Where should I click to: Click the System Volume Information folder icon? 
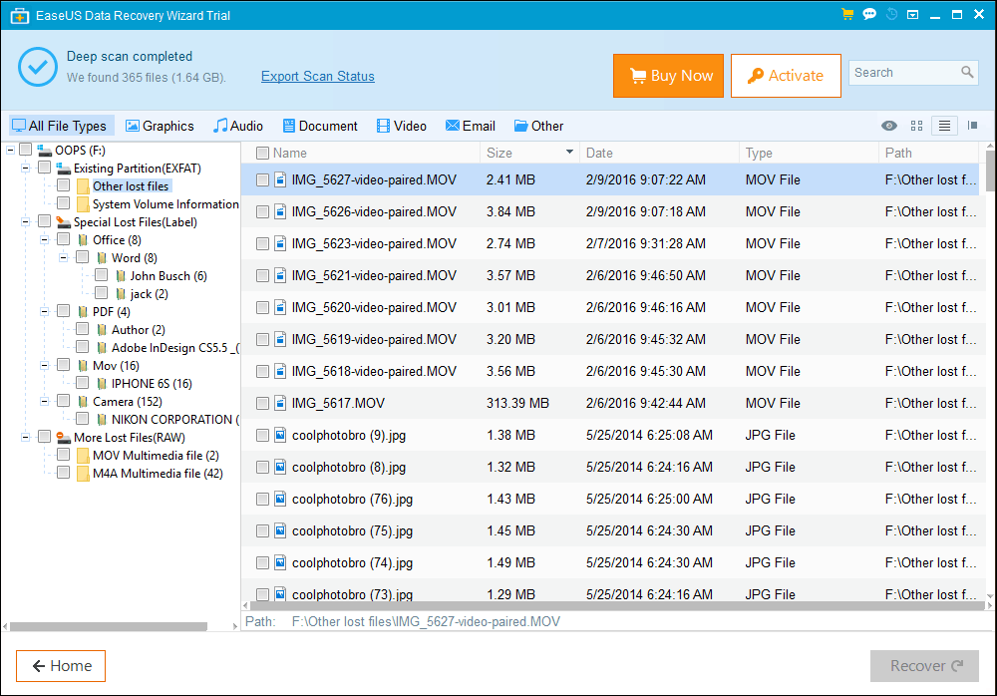(83, 204)
